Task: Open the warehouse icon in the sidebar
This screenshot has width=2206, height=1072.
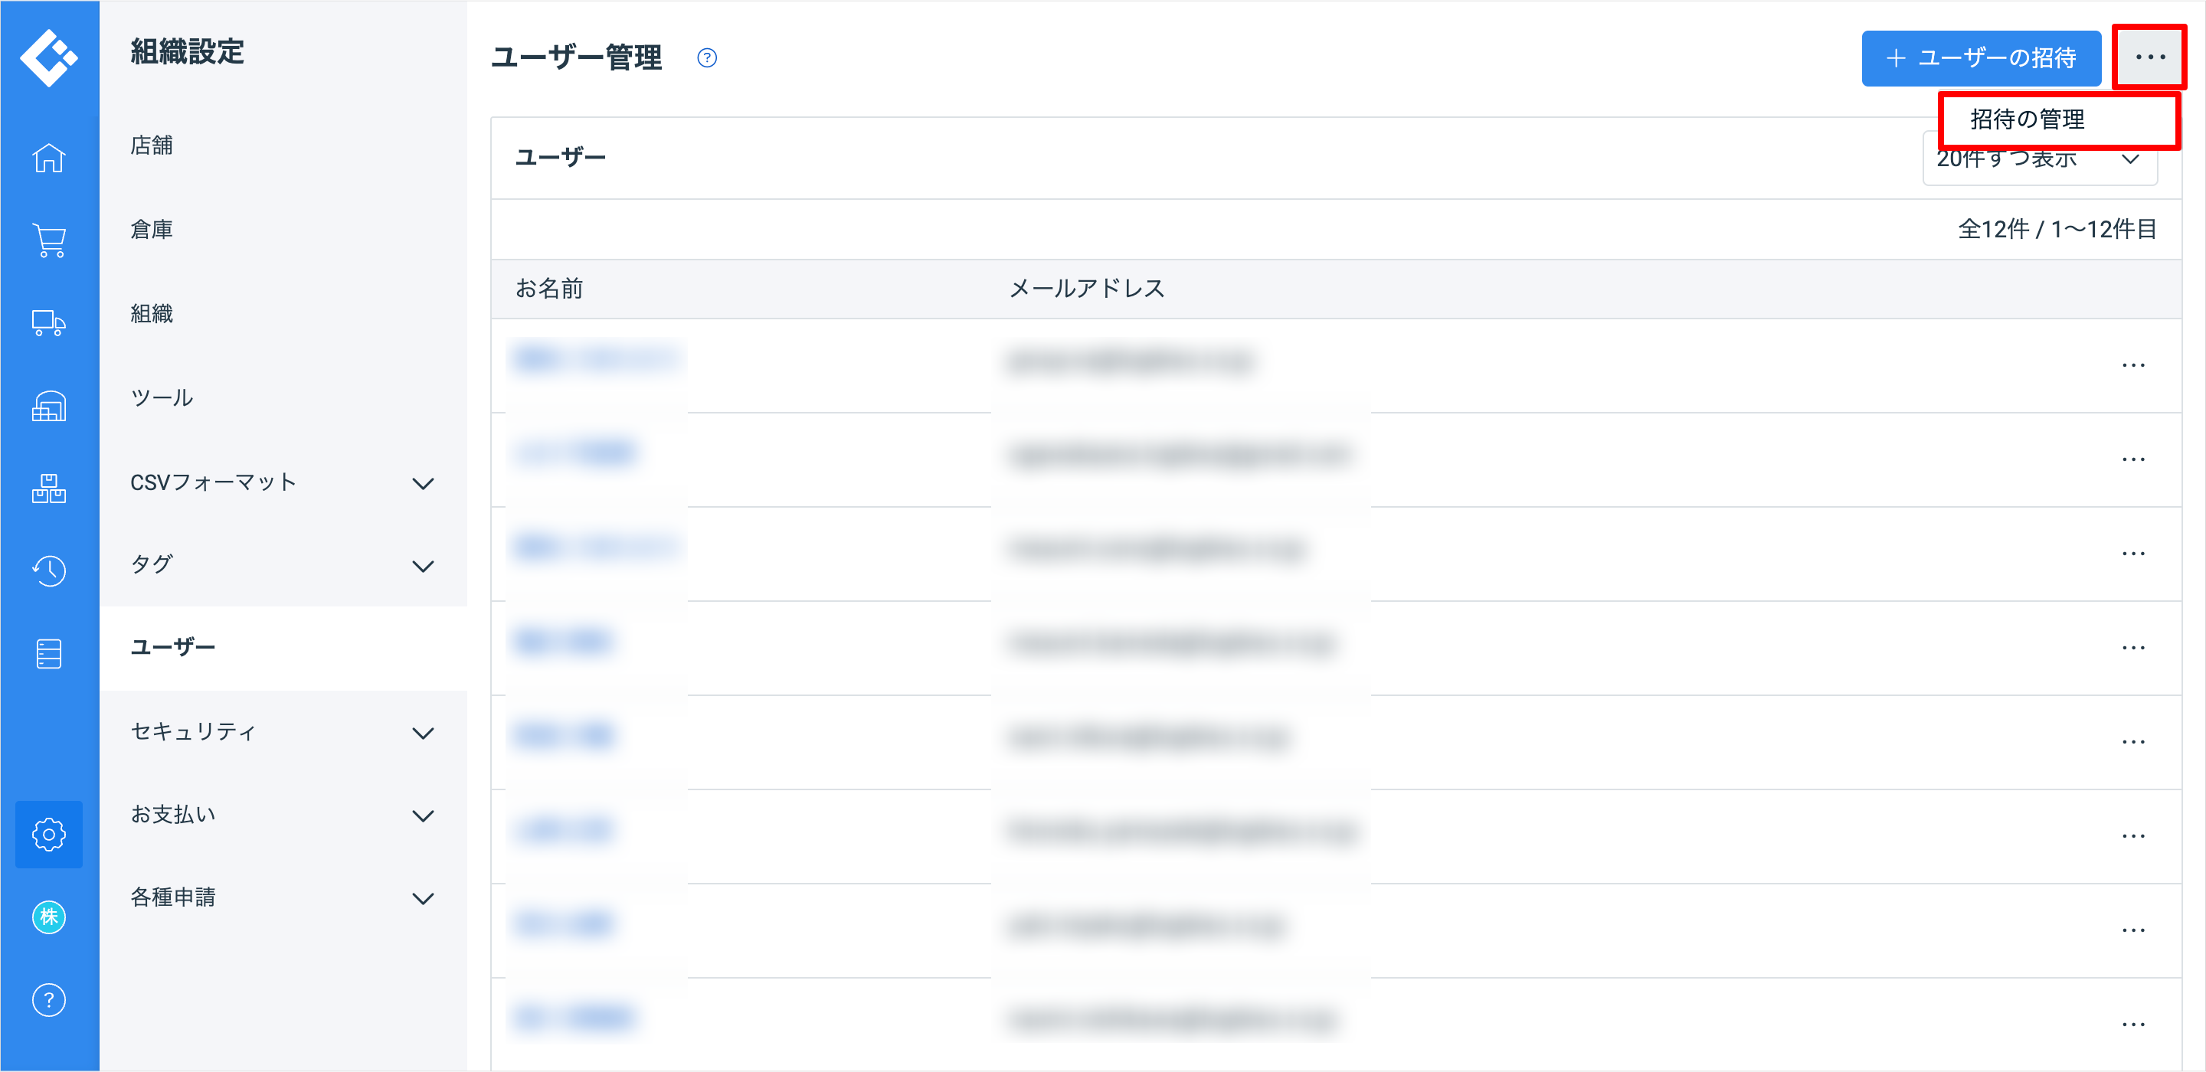Action: click(49, 406)
